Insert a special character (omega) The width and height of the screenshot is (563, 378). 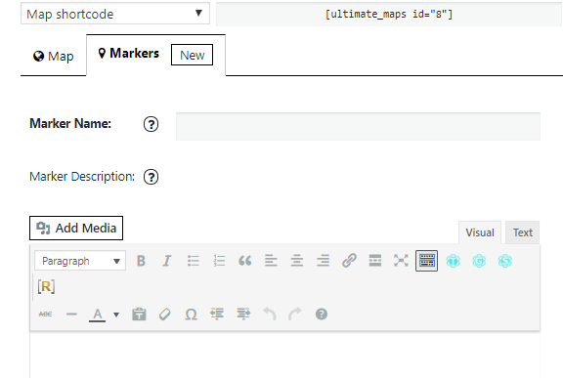pyautogui.click(x=191, y=315)
